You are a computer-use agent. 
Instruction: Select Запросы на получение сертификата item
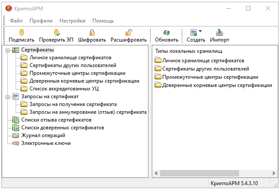click(x=73, y=104)
